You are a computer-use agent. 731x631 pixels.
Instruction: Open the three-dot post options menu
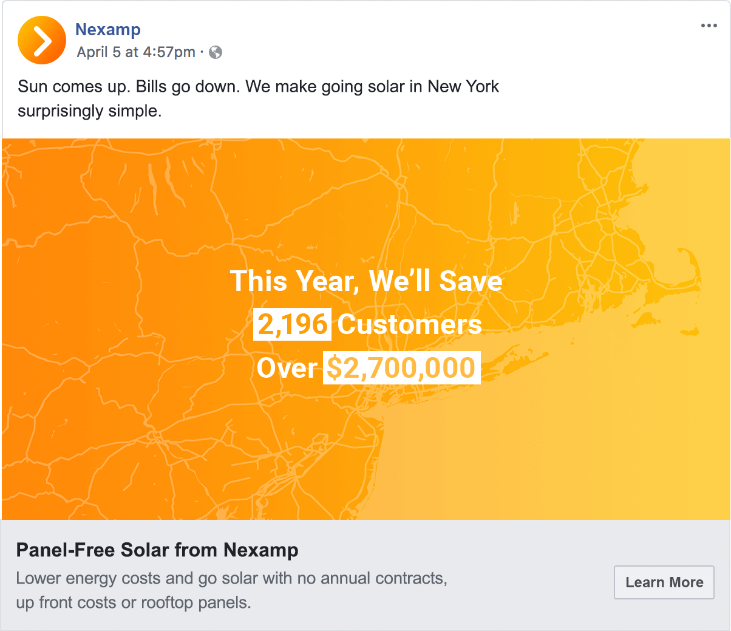tap(709, 26)
